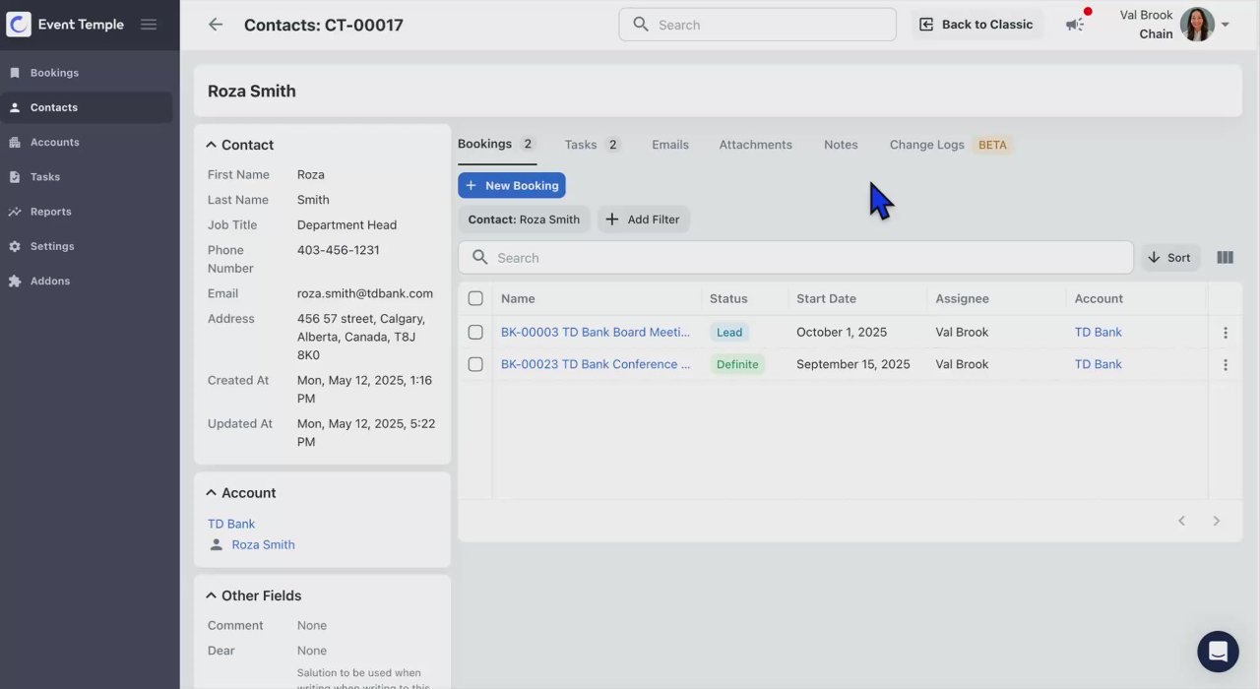
Task: Click the Definite status badge
Action: pos(737,364)
